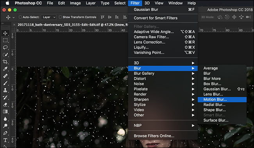254x148 pixels.
Task: Click the Move tool options icon
Action: 8,17
